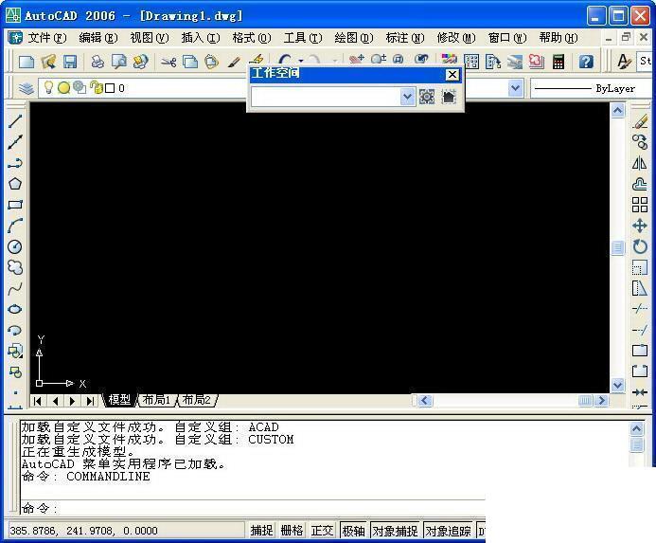Image resolution: width=656 pixels, height=543 pixels.
Task: Select the Scale tool
Action: [x=640, y=267]
